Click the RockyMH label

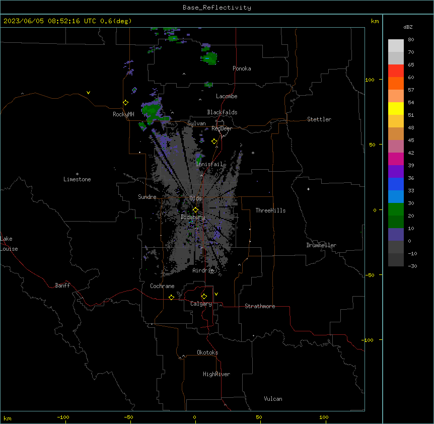[x=123, y=114]
